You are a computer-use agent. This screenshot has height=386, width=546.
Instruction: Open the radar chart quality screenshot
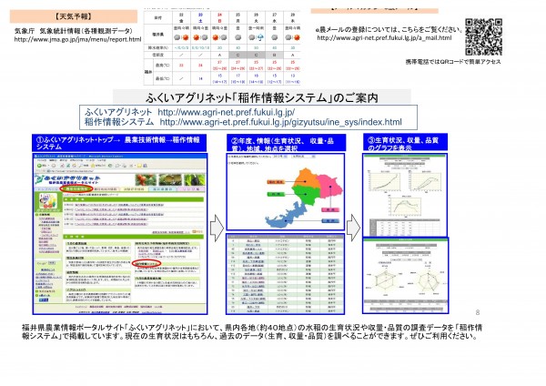coord(405,276)
